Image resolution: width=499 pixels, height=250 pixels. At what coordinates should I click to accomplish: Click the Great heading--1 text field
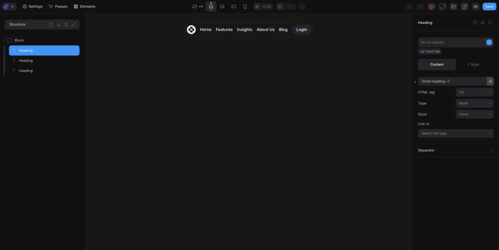coord(452,81)
